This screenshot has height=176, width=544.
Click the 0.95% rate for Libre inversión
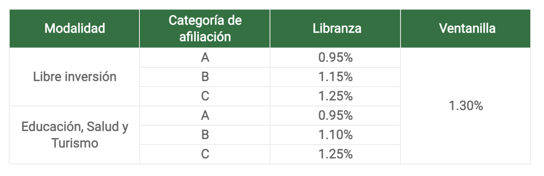(x=335, y=58)
